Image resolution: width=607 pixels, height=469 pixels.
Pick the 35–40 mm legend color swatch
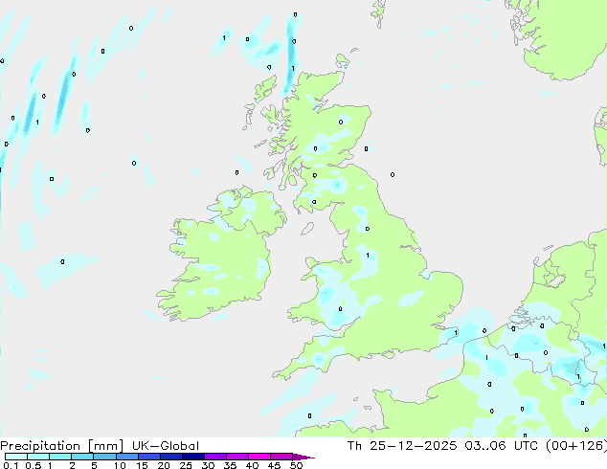[x=237, y=457]
